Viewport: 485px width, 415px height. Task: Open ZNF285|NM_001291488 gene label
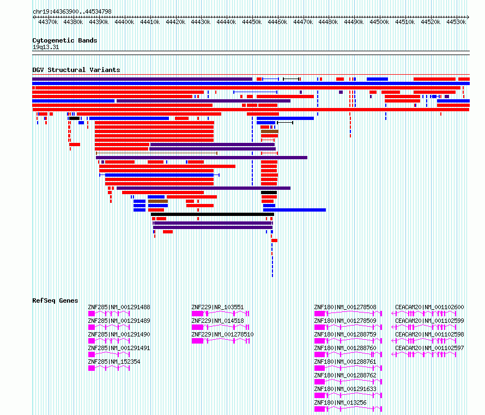pyautogui.click(x=119, y=307)
